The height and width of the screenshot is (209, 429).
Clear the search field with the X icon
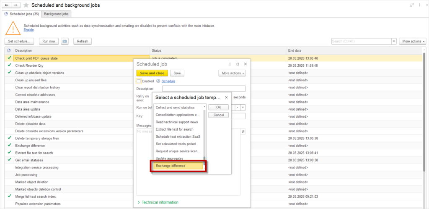[x=394, y=41]
